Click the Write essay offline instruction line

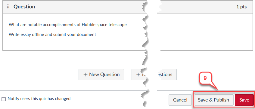[52, 35]
